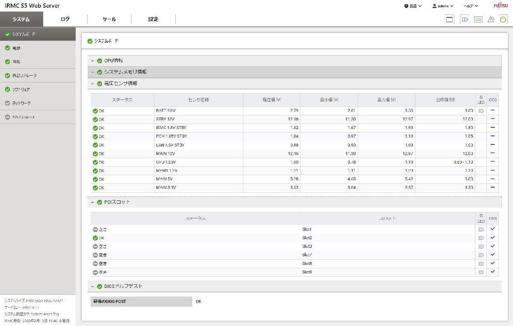
Task: Click the ID LED icon for BATT 3.0V
Action: (x=481, y=111)
